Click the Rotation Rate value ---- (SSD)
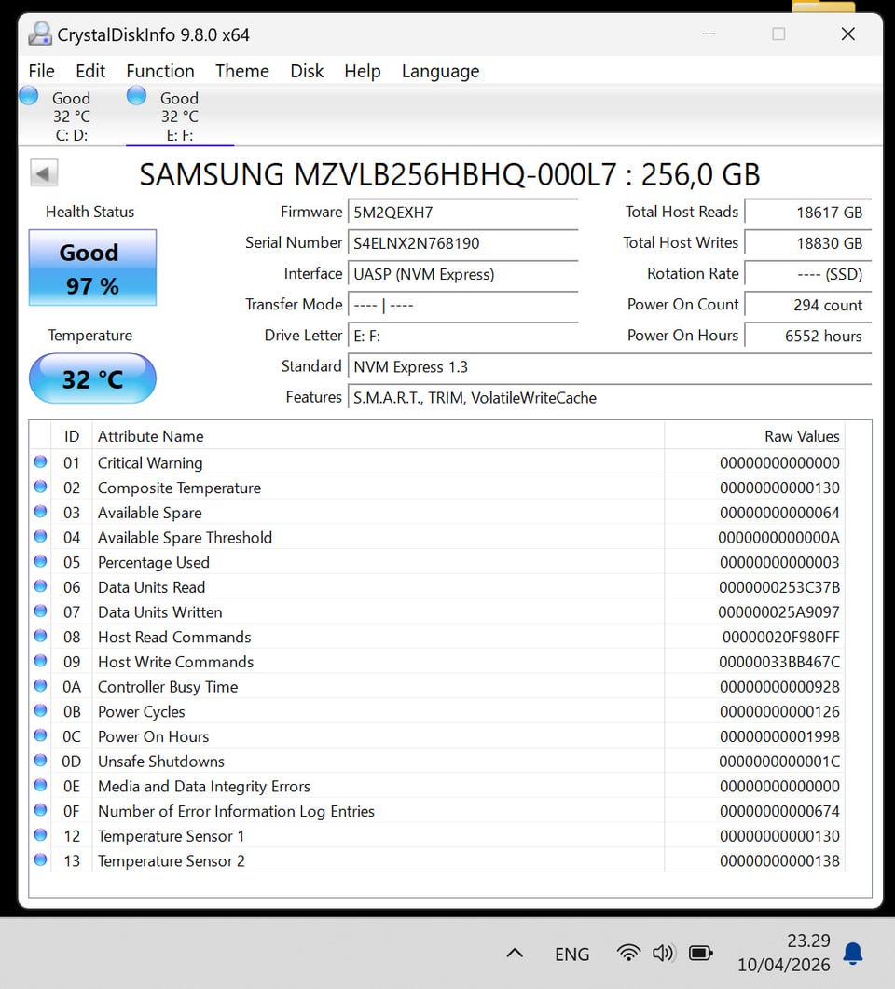895x989 pixels. click(x=808, y=274)
